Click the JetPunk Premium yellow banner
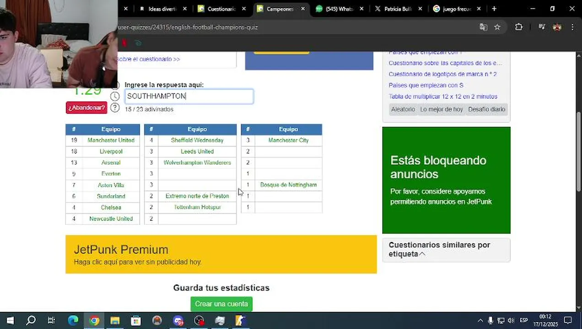Viewport: 582px width, 329px height. (221, 255)
